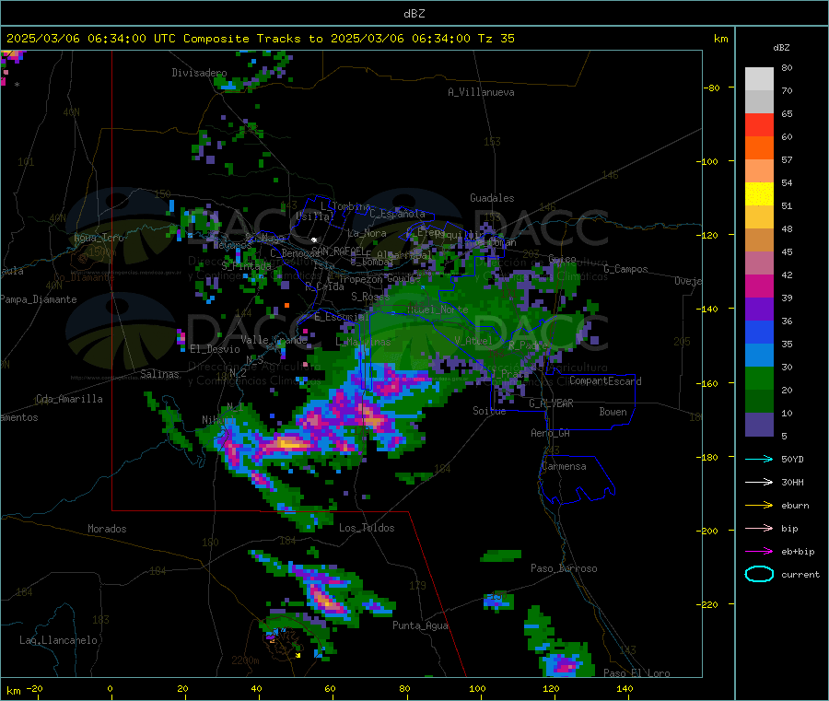Click the 'Lag.Llancanelo' map label
The image size is (829, 701).
pos(59,640)
